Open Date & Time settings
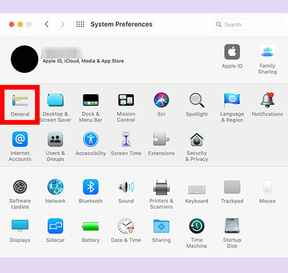The width and height of the screenshot is (288, 273). (126, 231)
